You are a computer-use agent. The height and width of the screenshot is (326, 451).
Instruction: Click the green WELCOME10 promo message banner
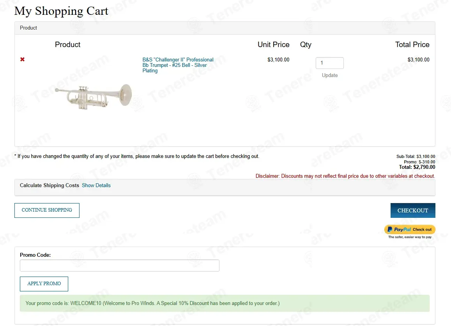[225, 303]
